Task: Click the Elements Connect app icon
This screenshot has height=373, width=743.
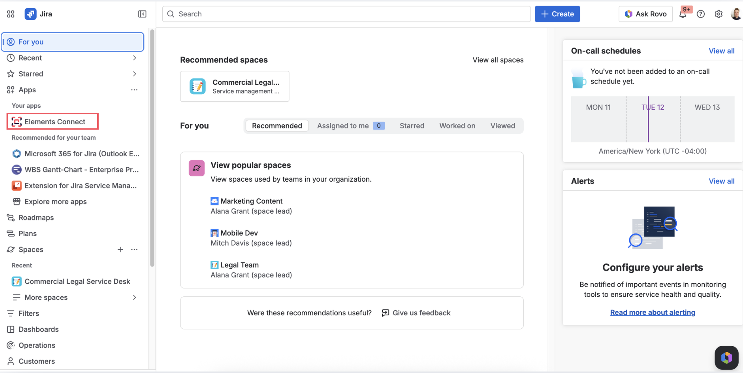Action: [17, 122]
